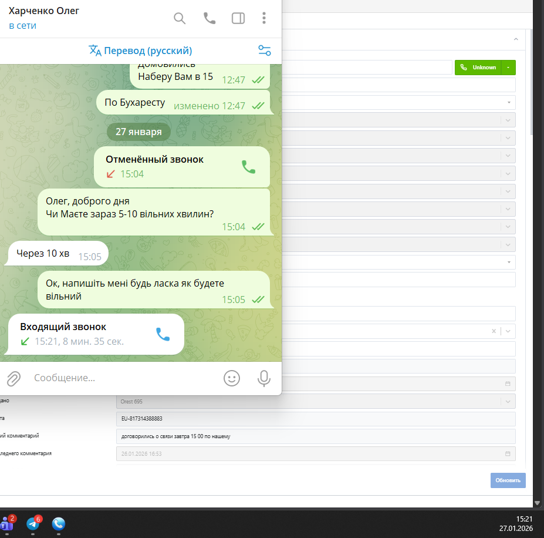Click CRM page scrollbar down arrow

(537, 503)
